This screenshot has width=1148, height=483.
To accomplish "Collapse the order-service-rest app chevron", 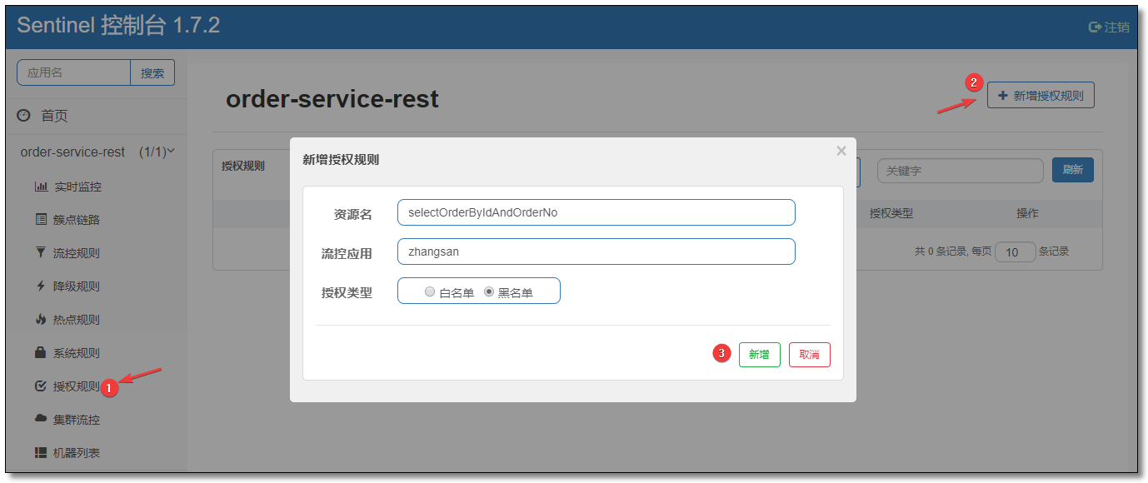I will point(172,152).
